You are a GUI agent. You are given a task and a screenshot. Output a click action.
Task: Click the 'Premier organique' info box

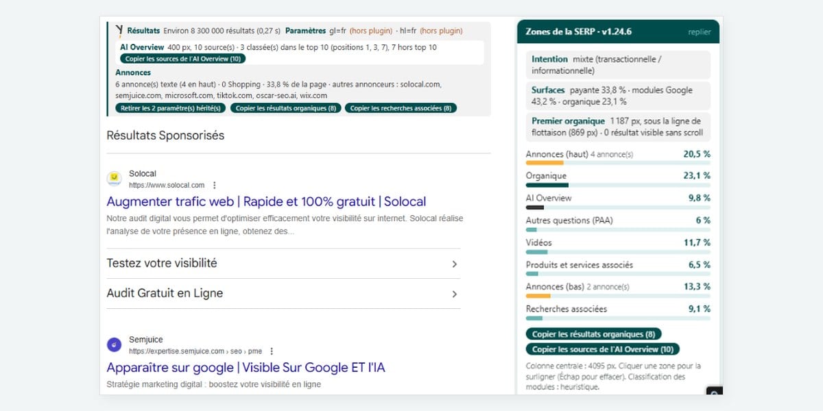[618, 127]
